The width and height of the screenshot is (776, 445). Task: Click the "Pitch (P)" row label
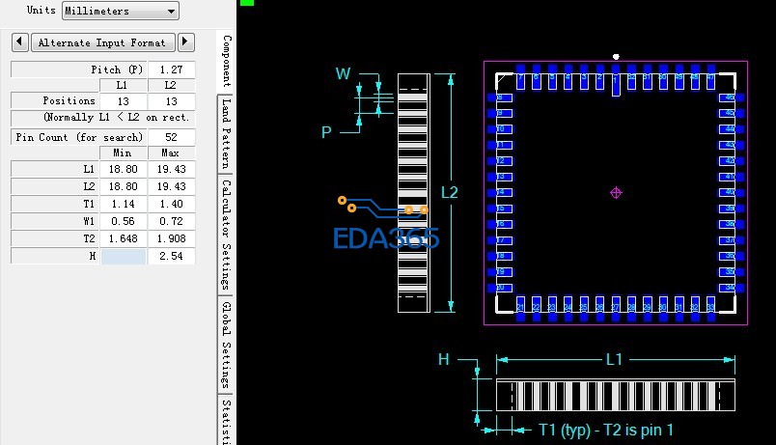(x=118, y=70)
